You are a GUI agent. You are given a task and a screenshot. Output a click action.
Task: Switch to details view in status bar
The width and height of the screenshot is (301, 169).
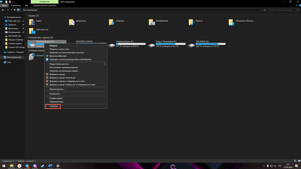tap(296, 161)
